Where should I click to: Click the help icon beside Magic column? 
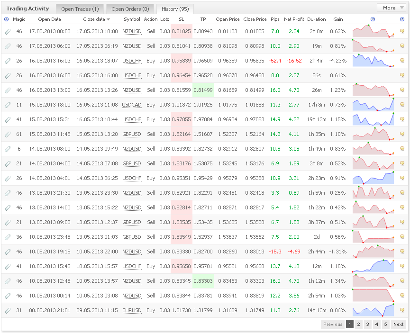click(x=7, y=19)
